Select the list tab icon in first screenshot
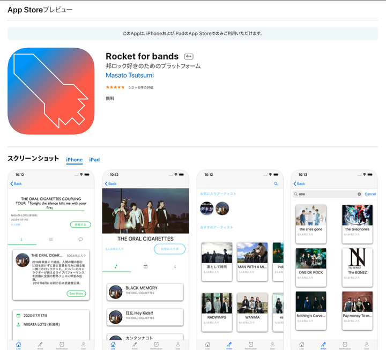 coord(51,239)
